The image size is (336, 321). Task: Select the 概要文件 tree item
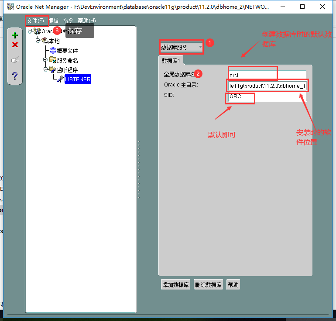coord(67,51)
